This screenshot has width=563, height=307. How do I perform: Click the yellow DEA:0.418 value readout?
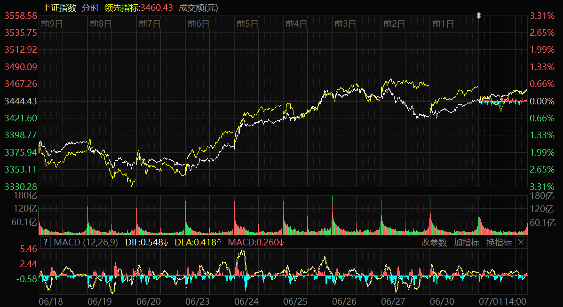click(198, 243)
